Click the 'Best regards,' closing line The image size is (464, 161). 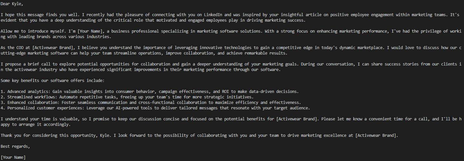coord(15,146)
